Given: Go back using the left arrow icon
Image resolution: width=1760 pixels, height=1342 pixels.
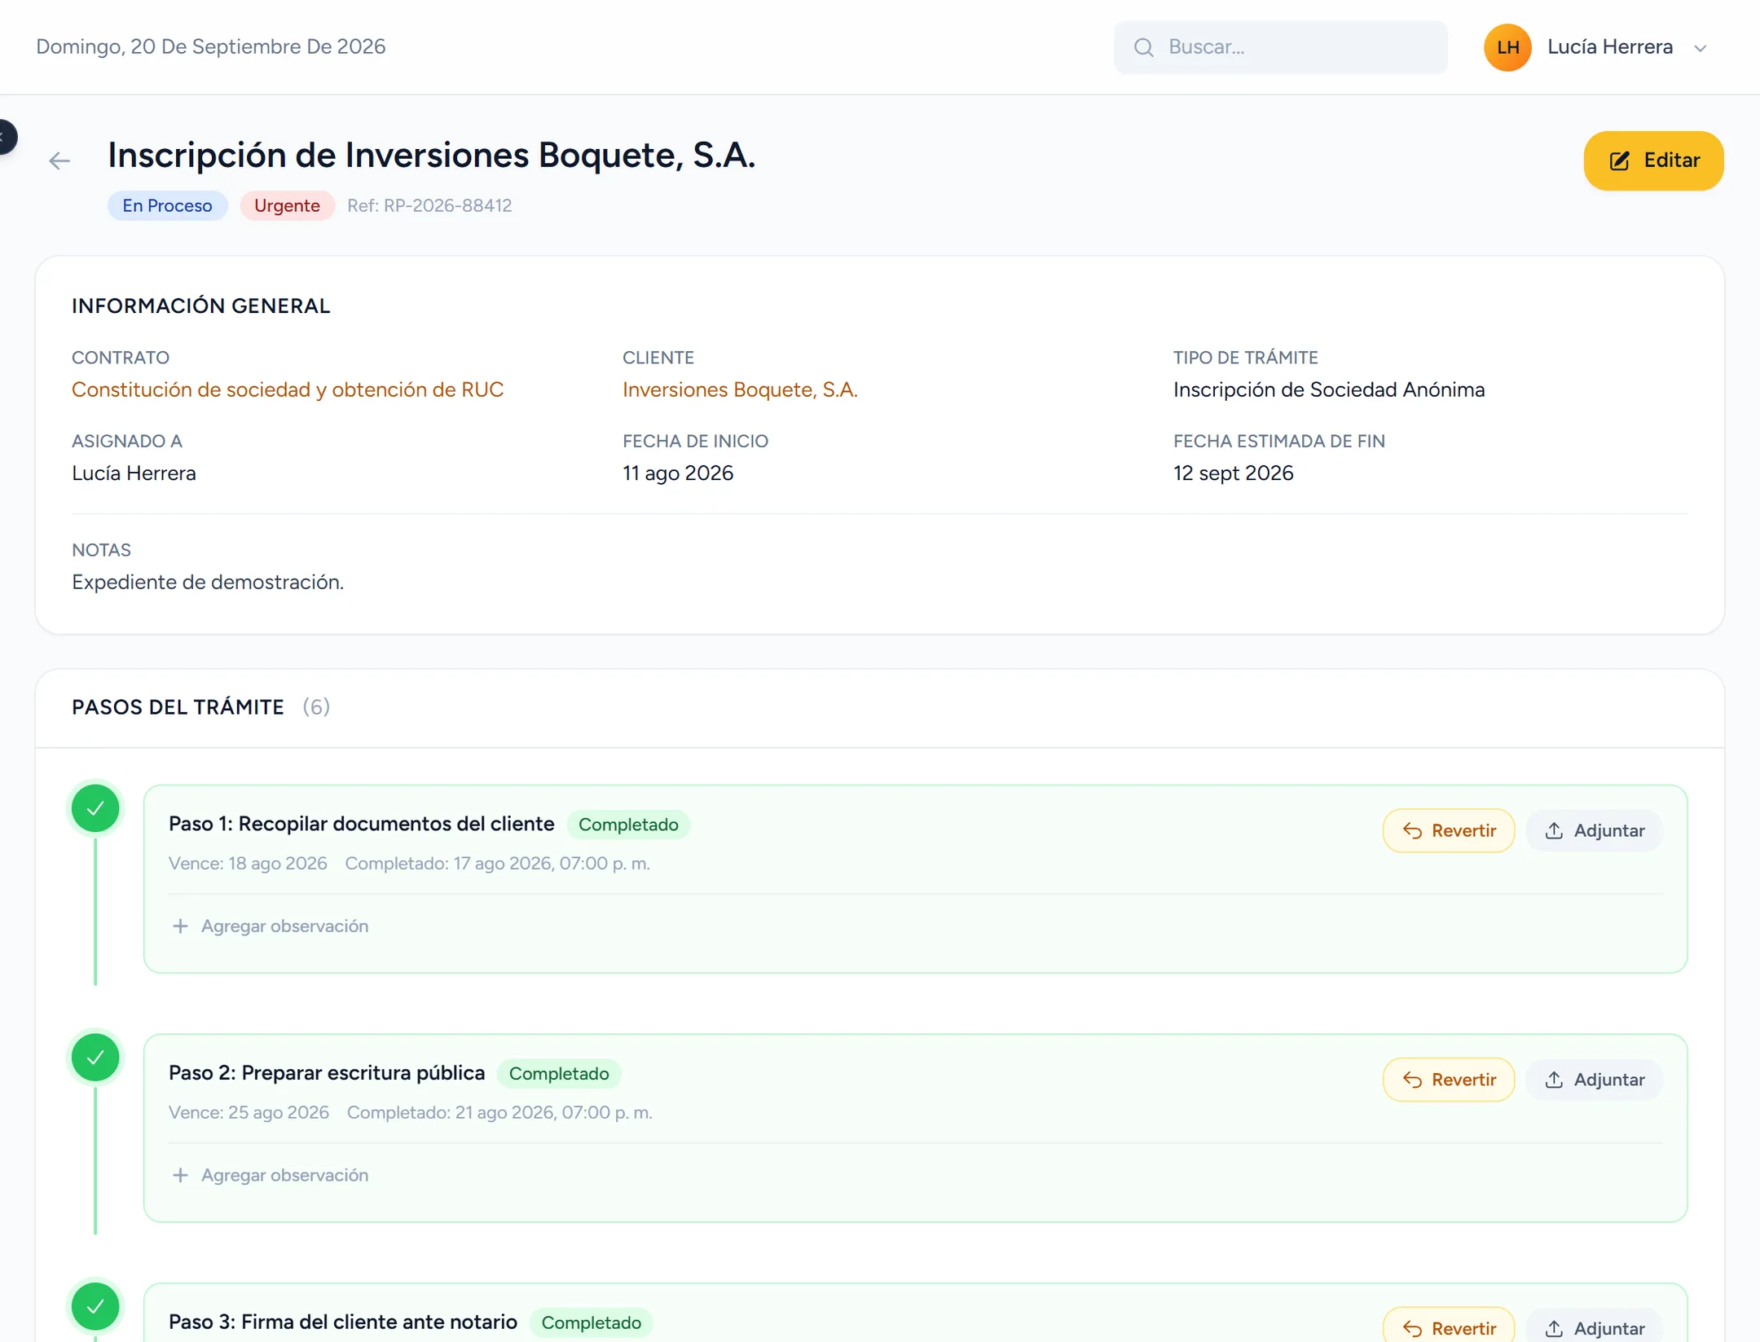Looking at the screenshot, I should click(x=59, y=161).
